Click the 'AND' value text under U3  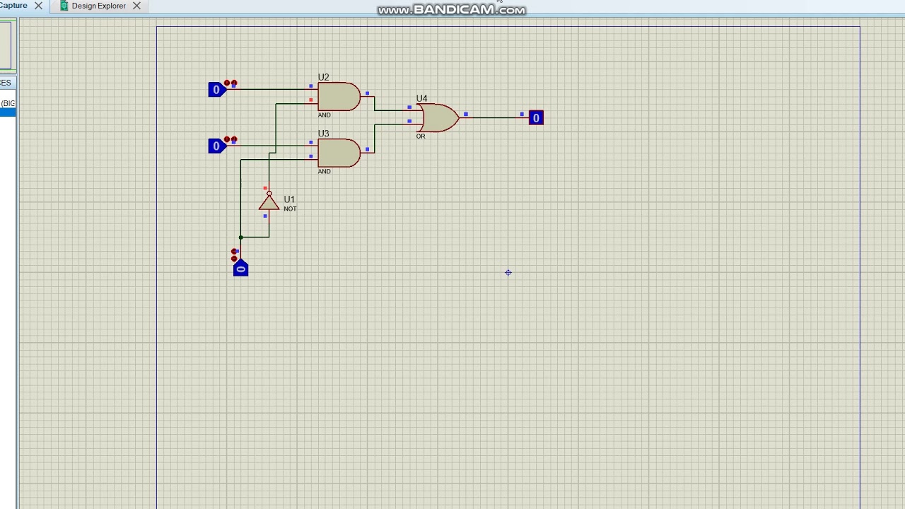(x=324, y=171)
